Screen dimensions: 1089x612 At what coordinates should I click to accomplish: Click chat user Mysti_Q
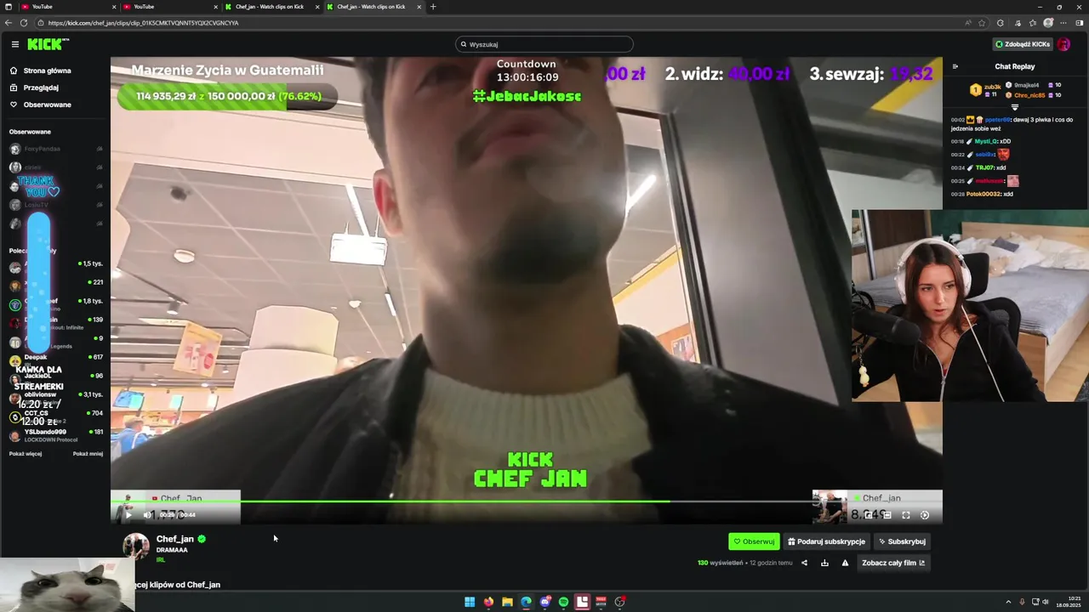click(x=986, y=141)
